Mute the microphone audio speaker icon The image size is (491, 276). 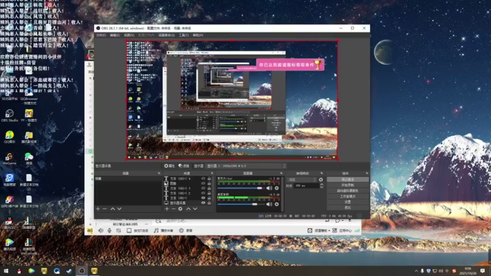pyautogui.click(x=269, y=188)
